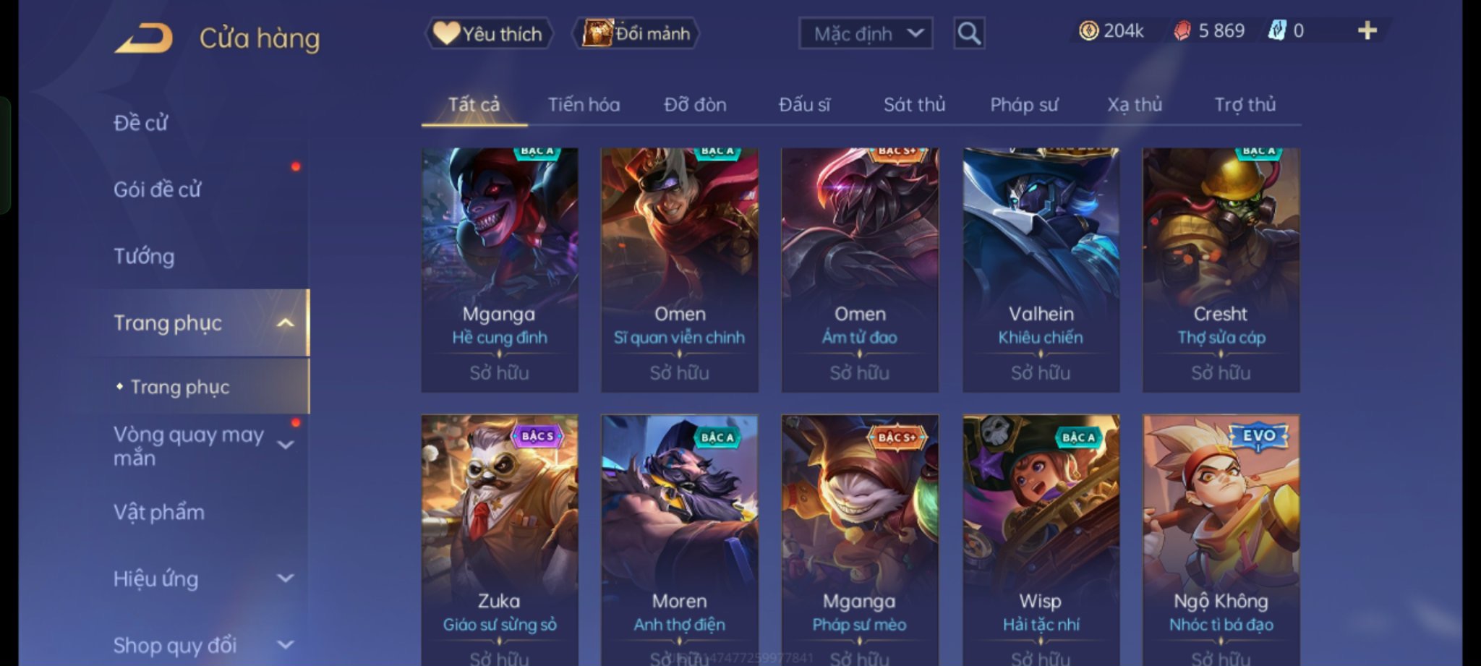Image resolution: width=1481 pixels, height=666 pixels.
Task: Open Đổi mảnh fragment exchange chest
Action: (636, 33)
